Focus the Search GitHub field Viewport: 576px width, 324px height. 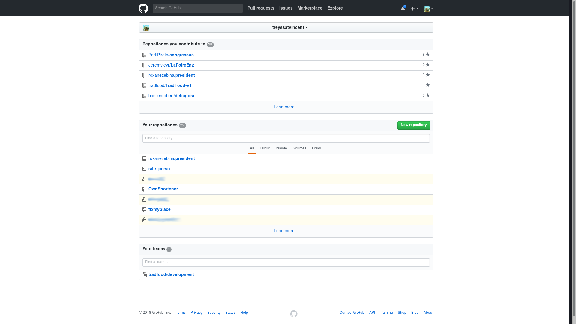198,8
